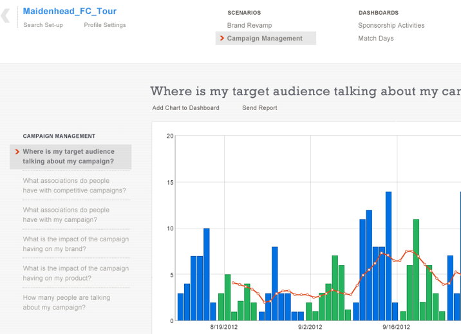The height and width of the screenshot is (334, 461).
Task: Select 'How many people are talking' question
Action: (x=66, y=302)
